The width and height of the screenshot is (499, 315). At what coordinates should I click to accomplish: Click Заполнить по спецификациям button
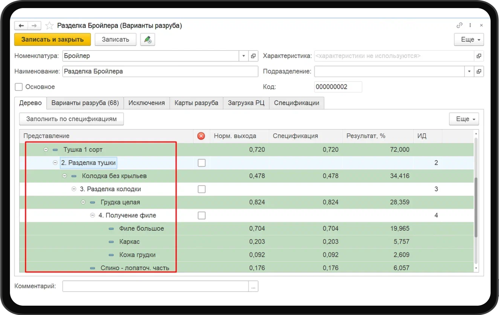[71, 119]
